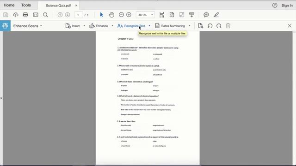Image resolution: width=296 pixels, height=166 pixels.
Task: Zoom in with plus icon
Action: tap(129, 15)
